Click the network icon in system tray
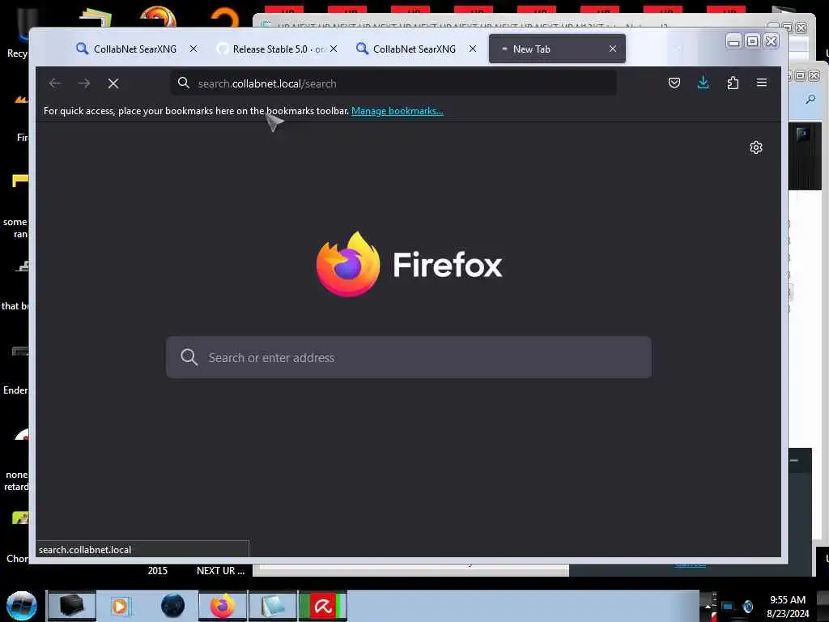Screen dimensions: 829x622 point(728,606)
